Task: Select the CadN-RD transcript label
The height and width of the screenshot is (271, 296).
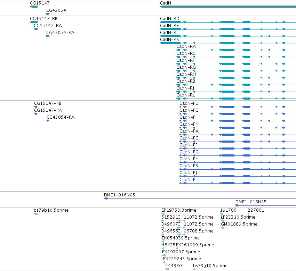Action: click(x=170, y=19)
